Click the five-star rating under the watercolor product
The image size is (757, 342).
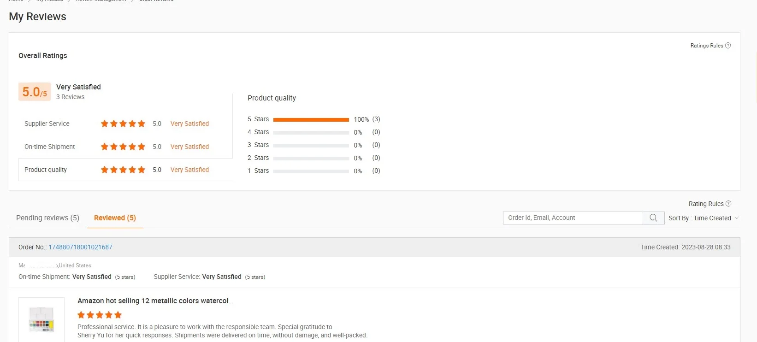point(100,315)
